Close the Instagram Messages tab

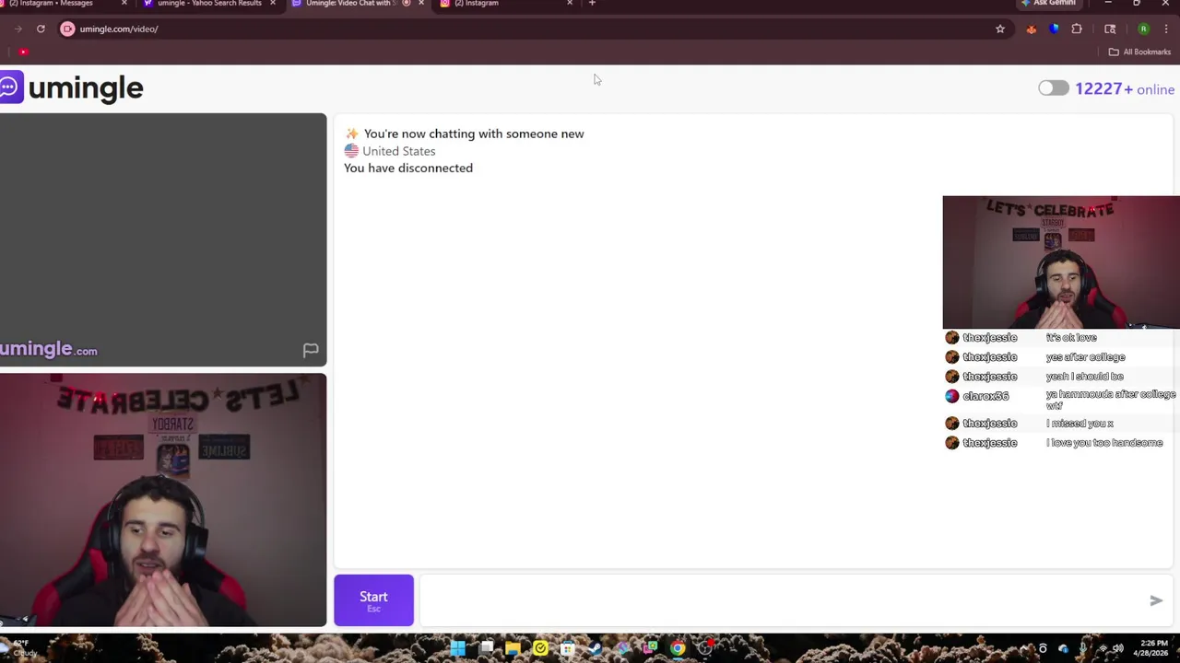tap(124, 4)
